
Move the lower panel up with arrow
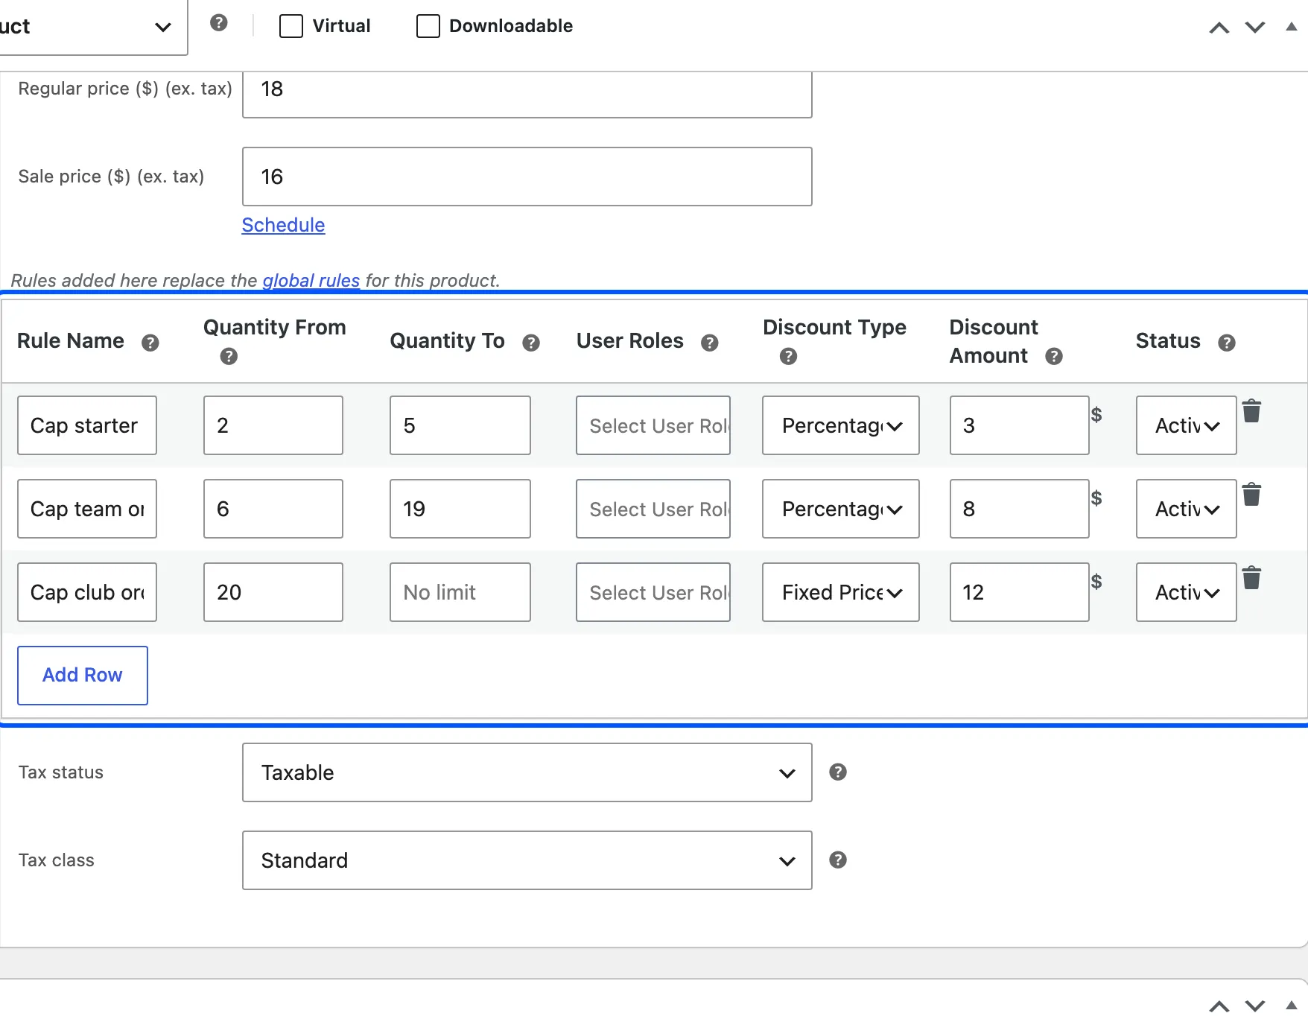[1219, 1006]
